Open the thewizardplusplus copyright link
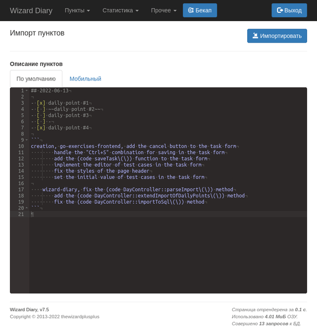Viewport: 317px width, 331px height. pyautogui.click(x=80, y=317)
